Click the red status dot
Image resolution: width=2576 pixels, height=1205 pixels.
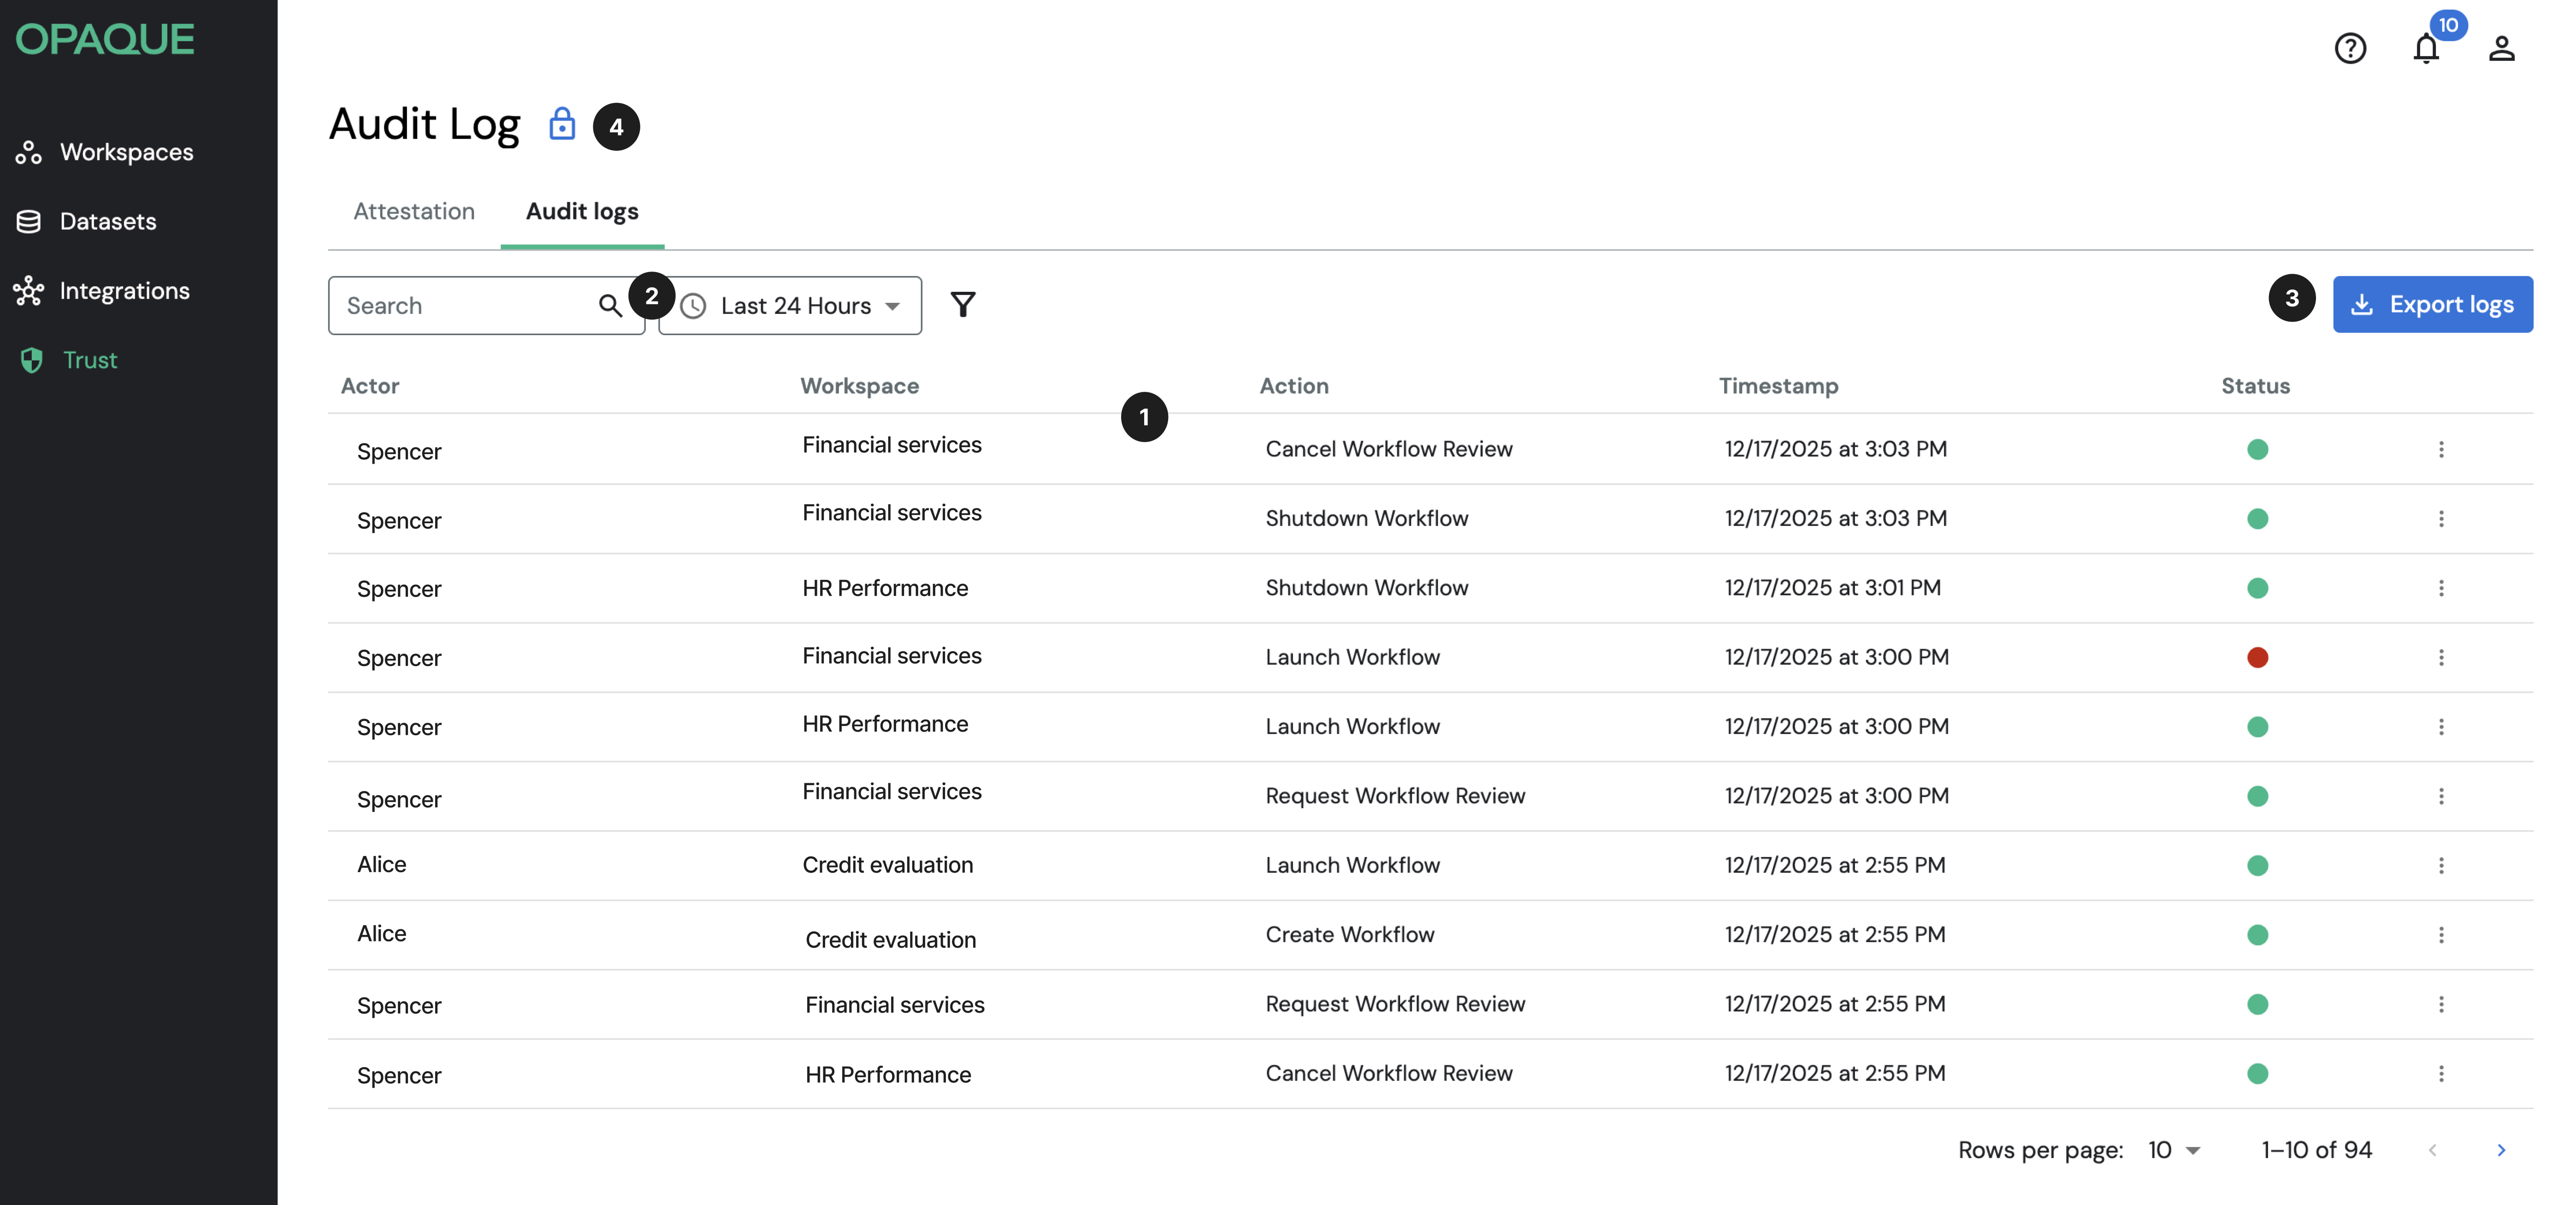[2257, 657]
